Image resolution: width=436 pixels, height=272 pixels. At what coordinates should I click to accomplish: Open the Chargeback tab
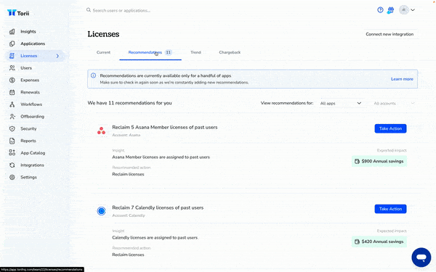[230, 52]
